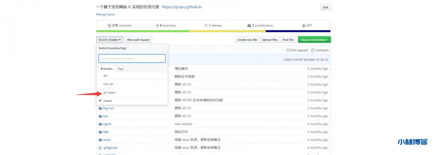Open commit message 更新 HTTPS 证书申请相关的功能
The image size is (438, 155).
(198, 100)
